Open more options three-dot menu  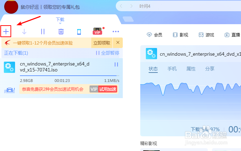pyautogui.click(x=115, y=32)
